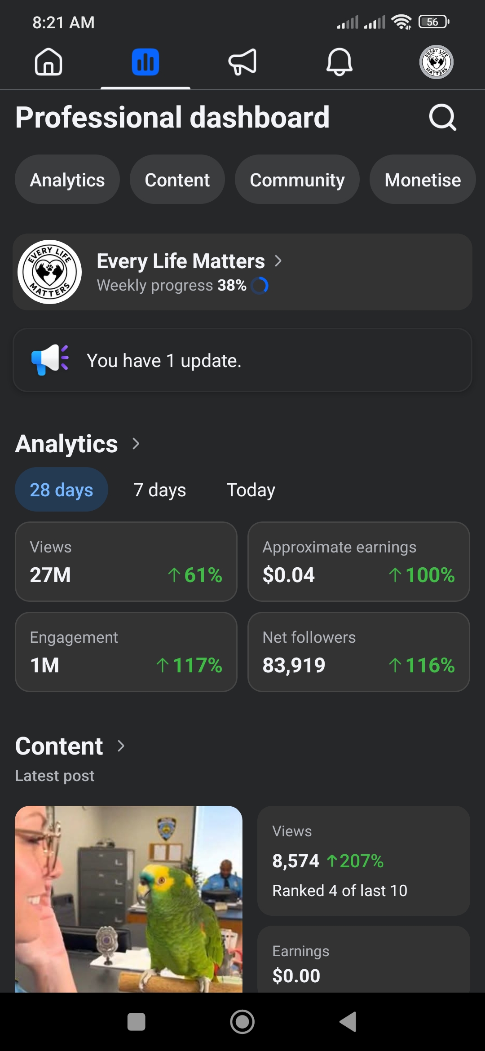Select the 28 days time range

[x=62, y=490]
